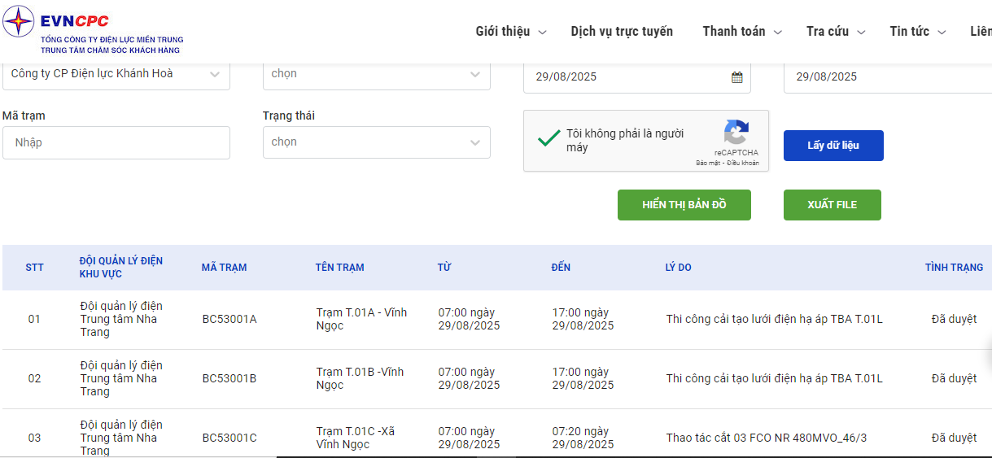
Task: Click the Lấy dữ liệu button
Action: coord(833,146)
